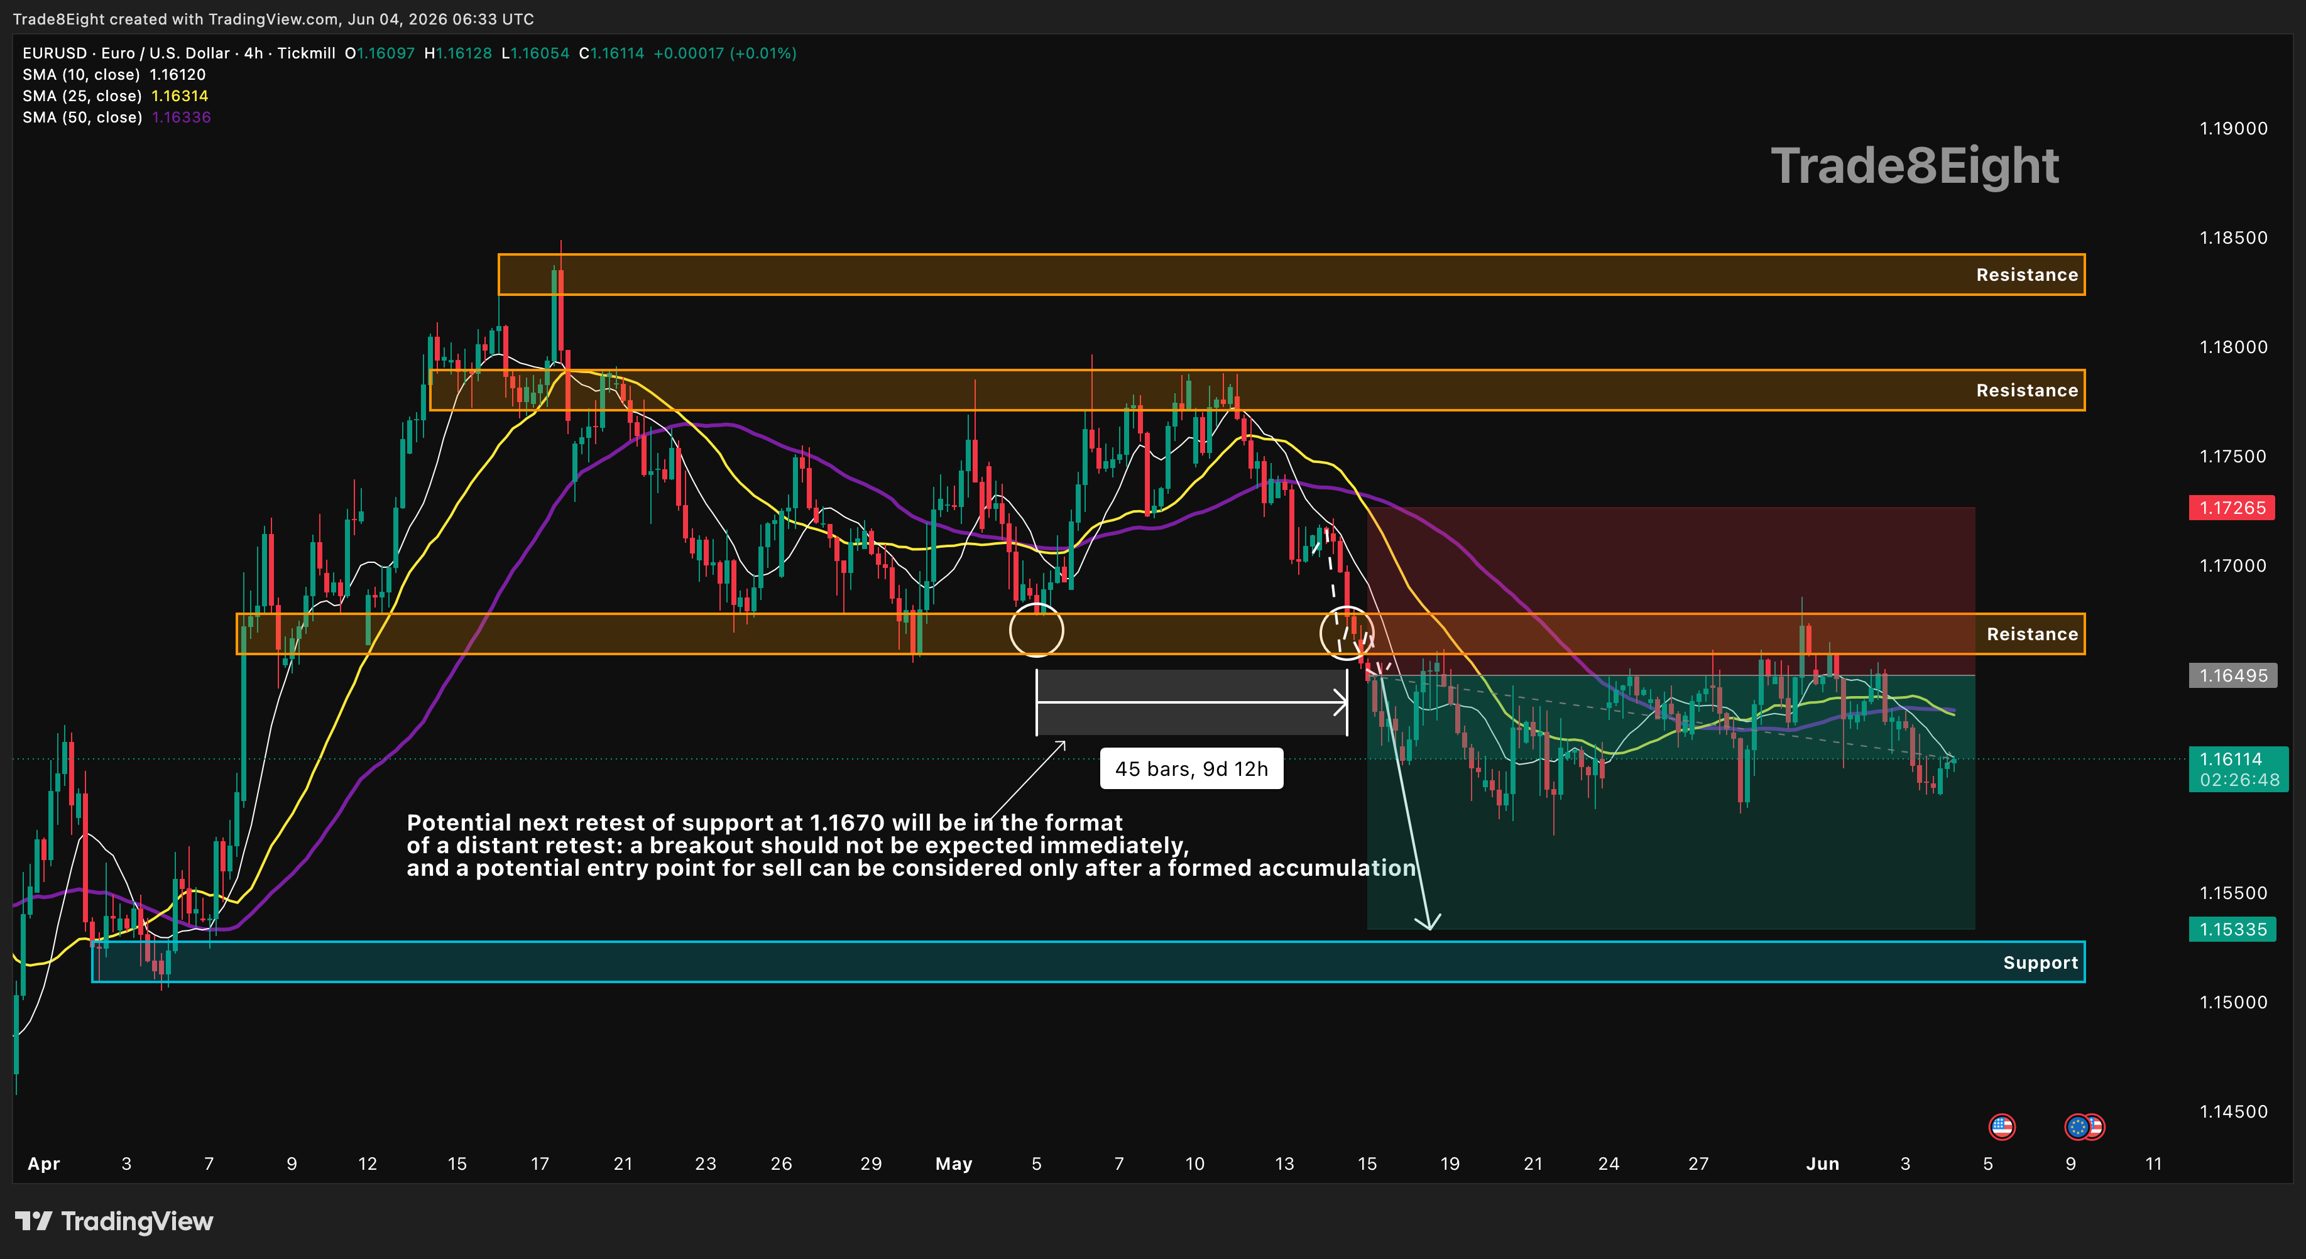
Task: Click the green 1.15335 target price label
Action: click(x=2232, y=930)
